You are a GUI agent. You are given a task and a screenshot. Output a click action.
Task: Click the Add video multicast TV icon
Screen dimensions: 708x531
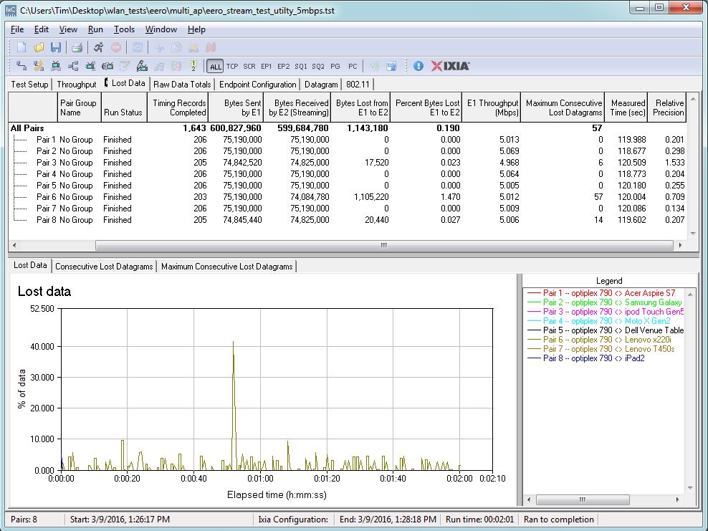point(90,67)
